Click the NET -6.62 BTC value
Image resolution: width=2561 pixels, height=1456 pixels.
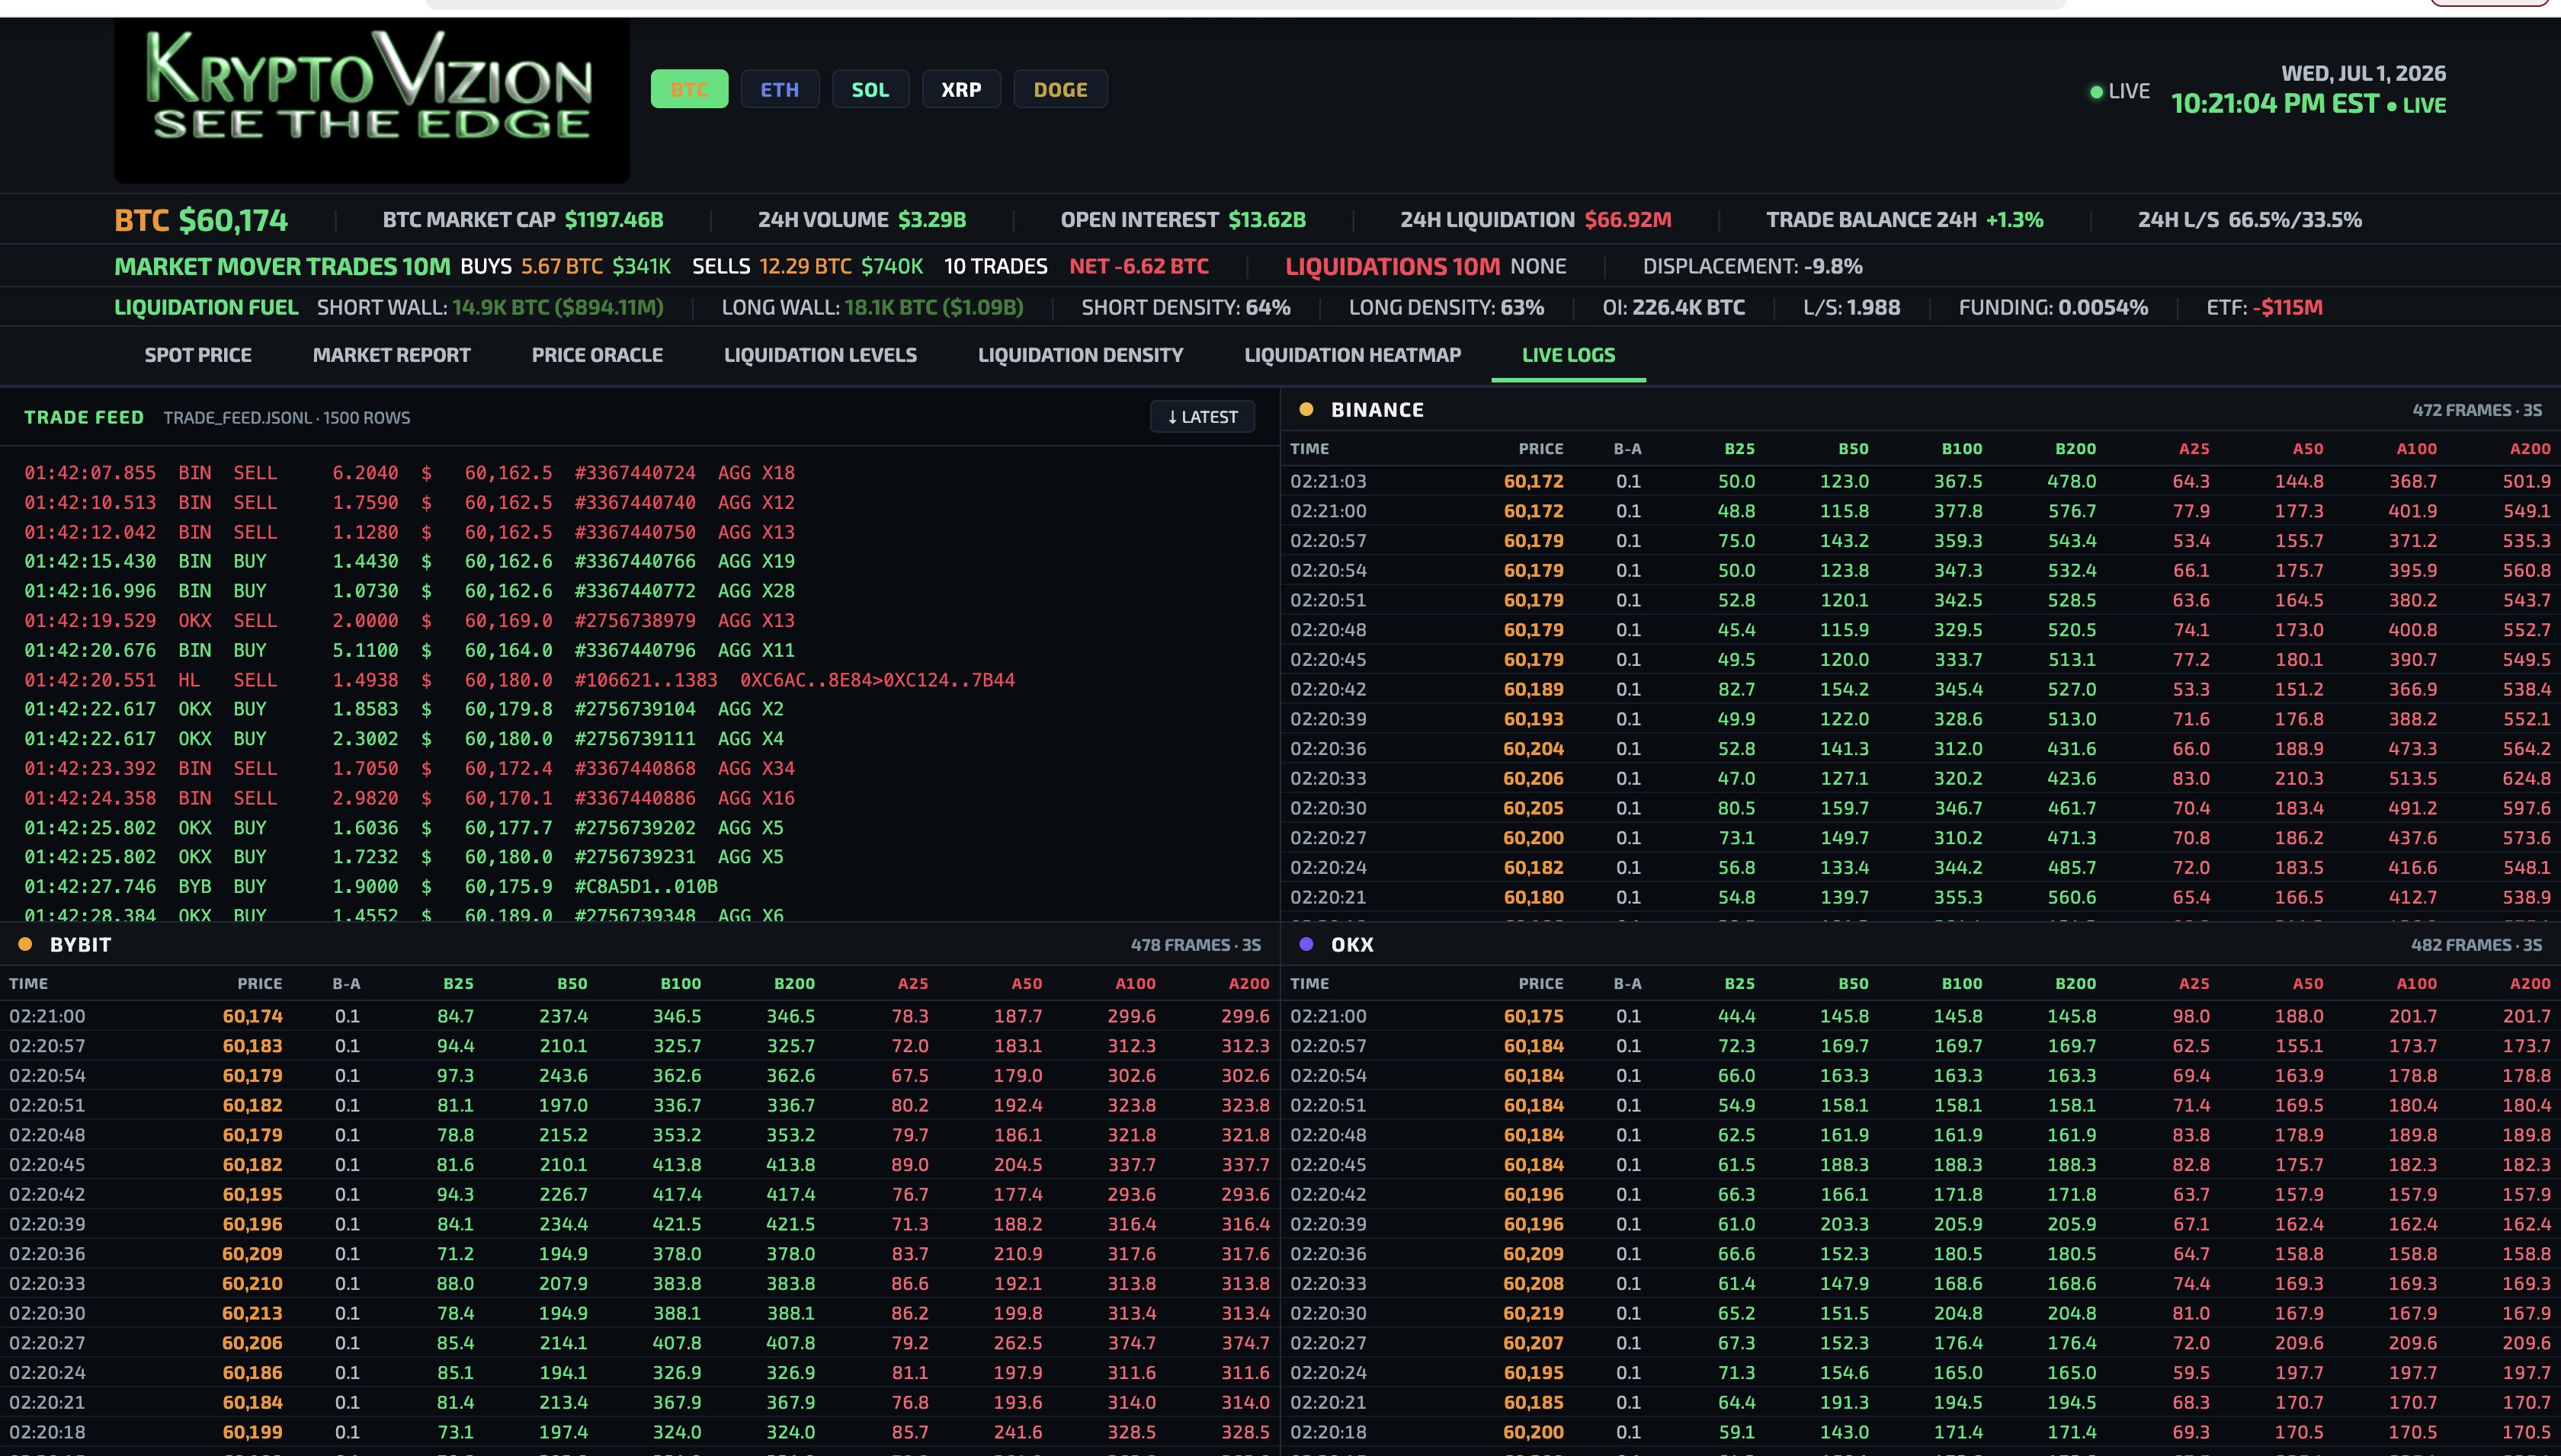pos(1139,267)
